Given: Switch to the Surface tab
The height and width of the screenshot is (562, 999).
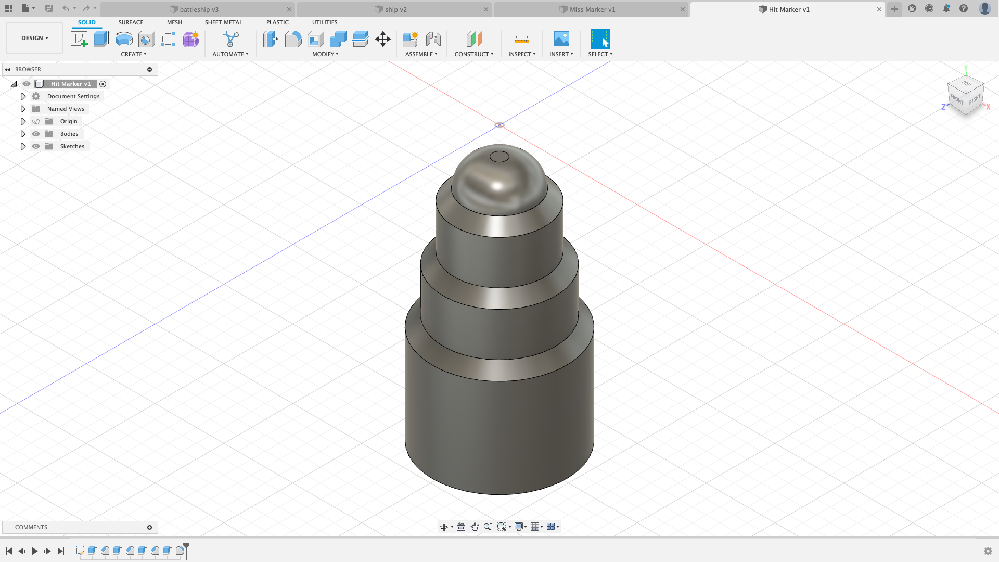Looking at the screenshot, I should 131,22.
